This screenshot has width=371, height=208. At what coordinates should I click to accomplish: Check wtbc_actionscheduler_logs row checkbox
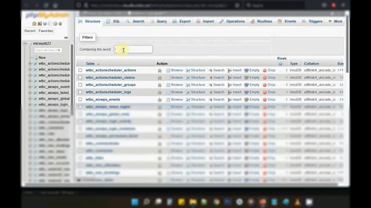pos(80,92)
